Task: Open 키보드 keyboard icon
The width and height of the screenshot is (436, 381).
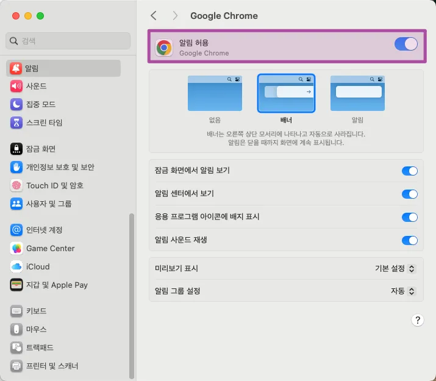Action: [16, 311]
